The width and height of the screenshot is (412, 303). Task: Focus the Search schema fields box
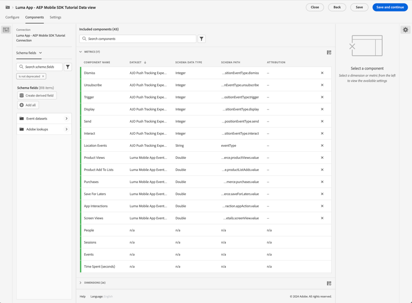pyautogui.click(x=40, y=67)
